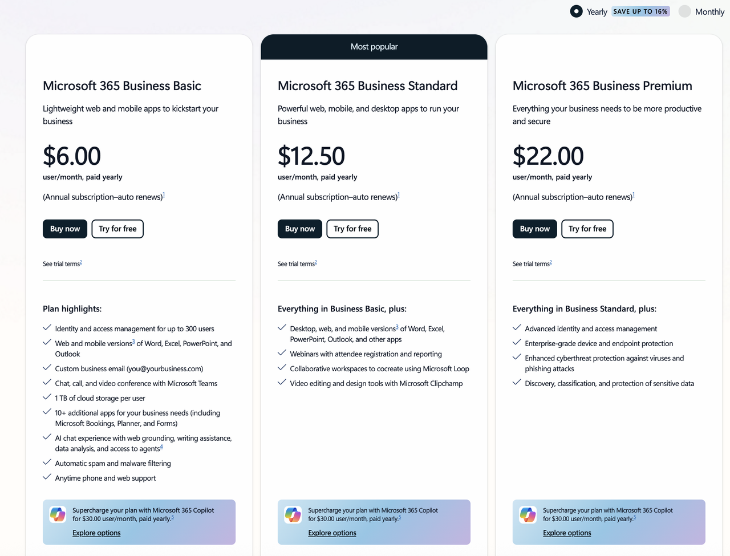
Task: Try Business Premium for free
Action: (x=587, y=229)
